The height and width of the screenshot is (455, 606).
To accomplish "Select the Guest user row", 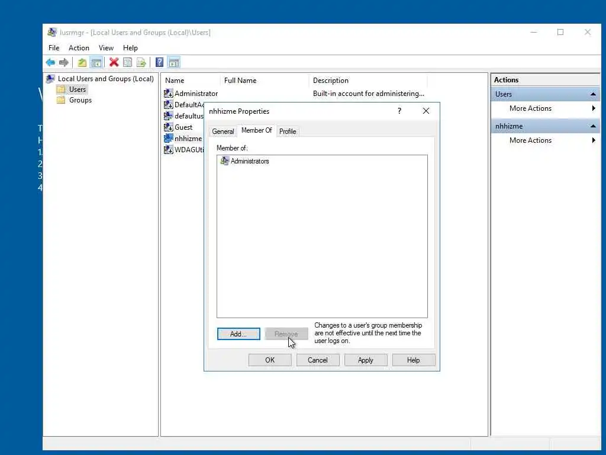I will [183, 127].
